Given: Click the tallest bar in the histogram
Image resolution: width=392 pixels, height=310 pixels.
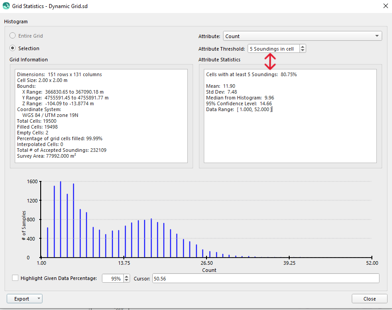Looking at the screenshot, I should pyautogui.click(x=60, y=220).
